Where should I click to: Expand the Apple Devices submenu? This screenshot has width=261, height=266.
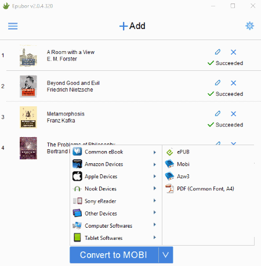[x=115, y=177]
